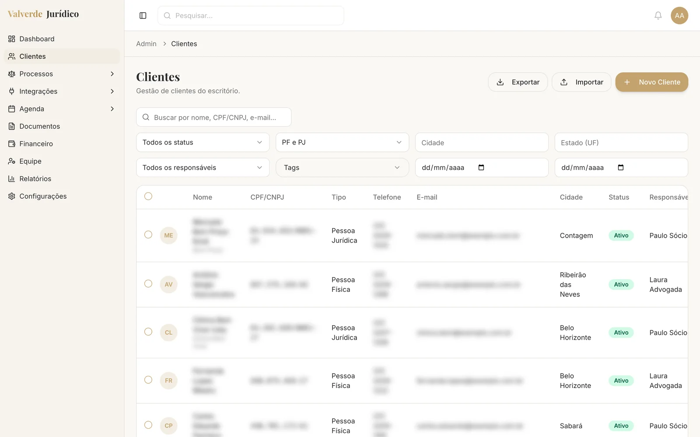This screenshot has height=437, width=700.
Task: Click the ME client avatar
Action: (168, 236)
